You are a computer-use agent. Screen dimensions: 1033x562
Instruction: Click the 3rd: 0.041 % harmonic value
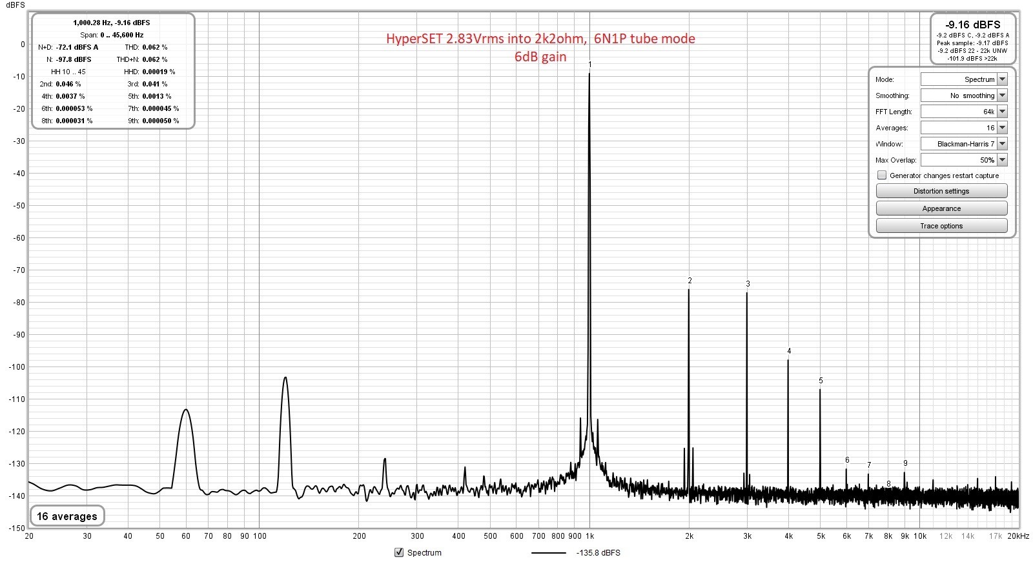click(147, 84)
